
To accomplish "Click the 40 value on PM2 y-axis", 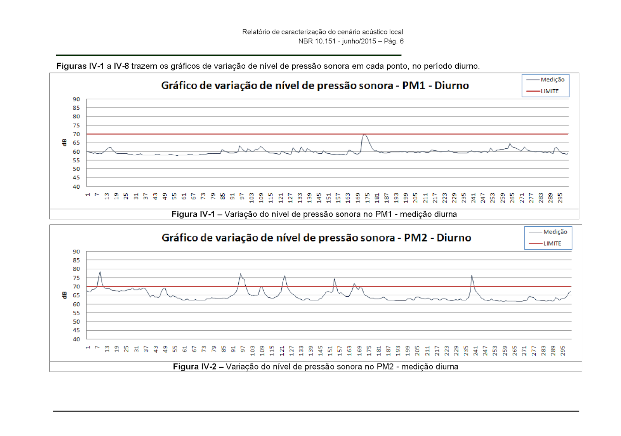I will point(76,339).
